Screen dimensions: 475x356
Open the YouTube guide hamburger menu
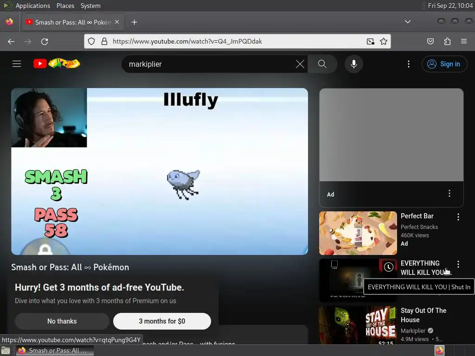[x=17, y=64]
